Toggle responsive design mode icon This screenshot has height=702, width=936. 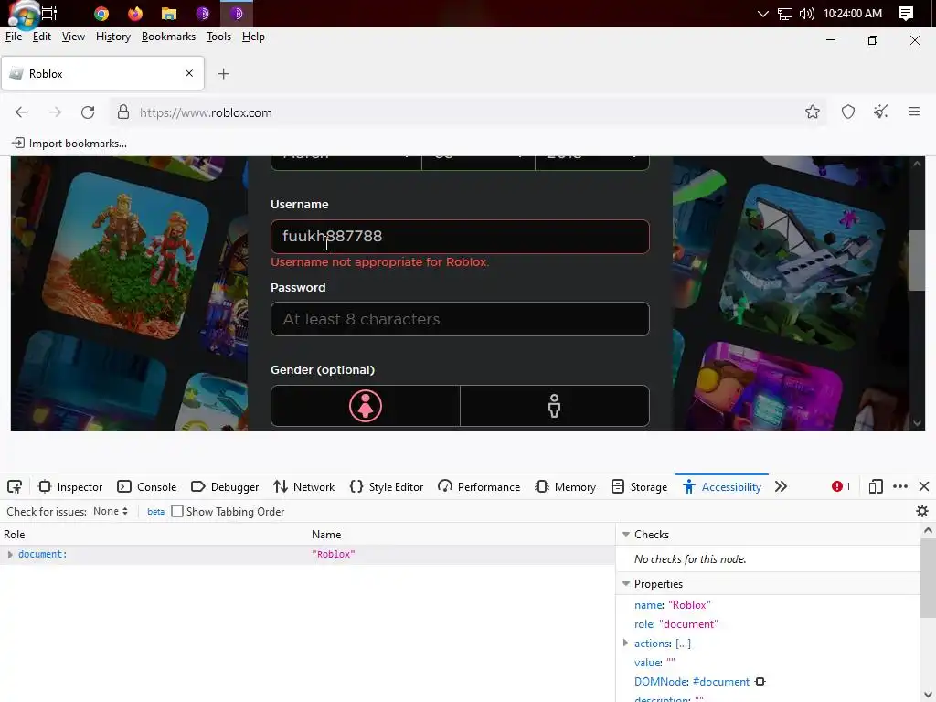click(875, 486)
